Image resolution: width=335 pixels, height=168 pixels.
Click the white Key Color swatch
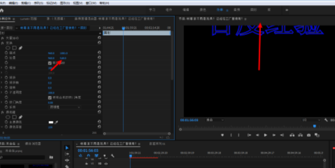pos(51,122)
